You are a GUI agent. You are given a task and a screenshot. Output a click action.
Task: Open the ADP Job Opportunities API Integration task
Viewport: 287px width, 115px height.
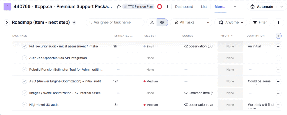click(58, 58)
